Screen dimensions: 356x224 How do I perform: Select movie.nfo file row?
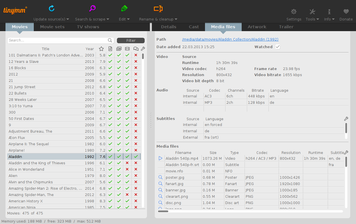point(251,171)
